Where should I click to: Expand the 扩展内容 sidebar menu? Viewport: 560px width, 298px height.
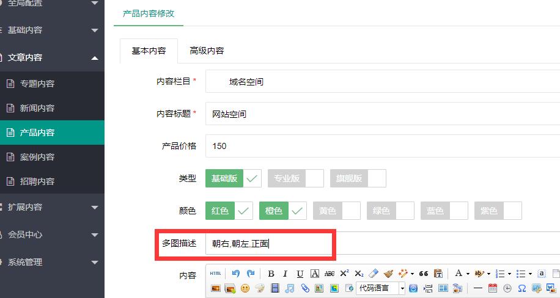pos(52,207)
